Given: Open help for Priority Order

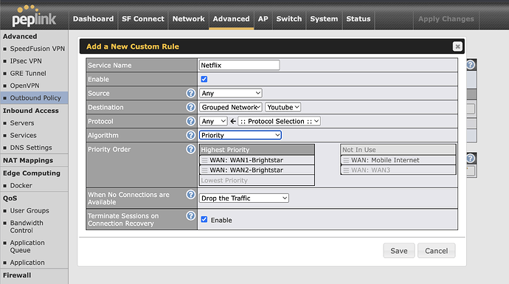Looking at the screenshot, I should pyautogui.click(x=190, y=149).
